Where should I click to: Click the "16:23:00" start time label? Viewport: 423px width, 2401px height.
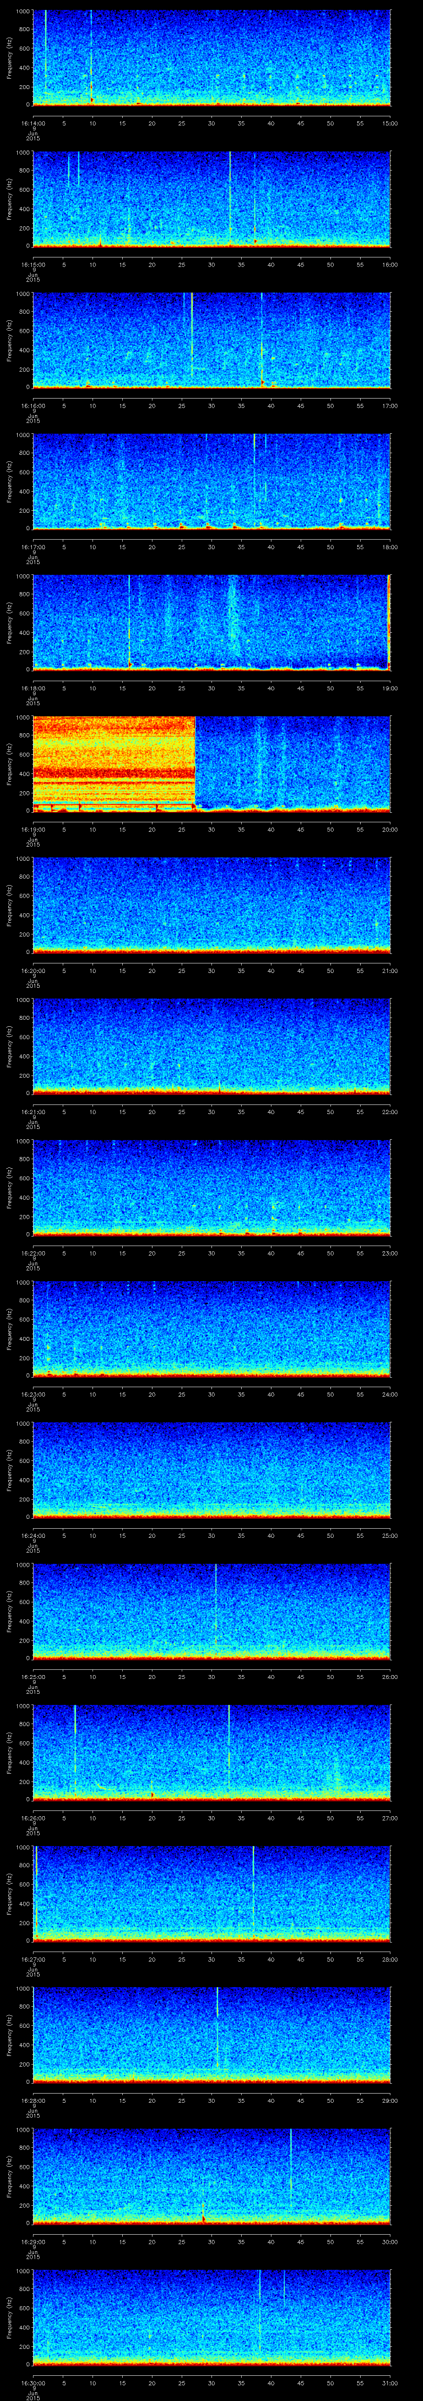pos(33,1394)
